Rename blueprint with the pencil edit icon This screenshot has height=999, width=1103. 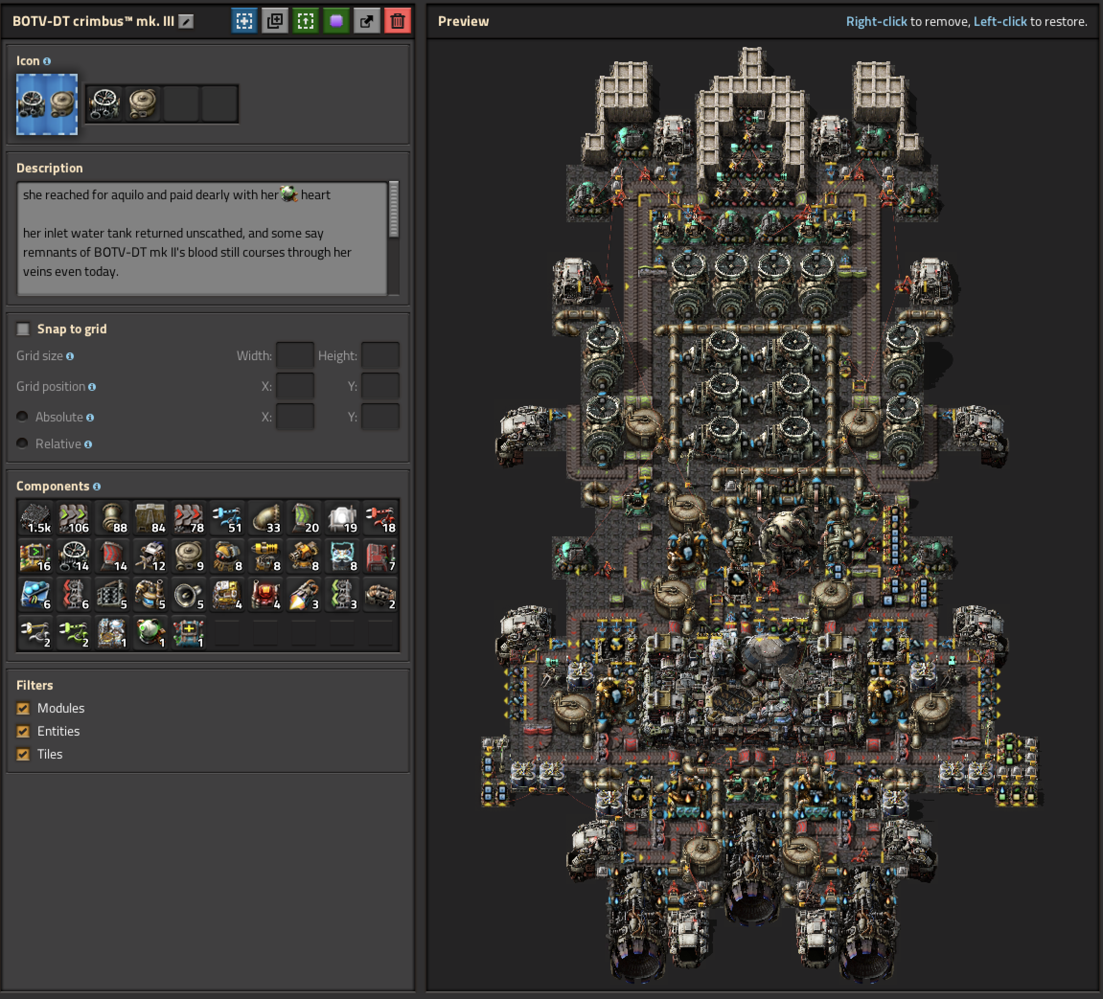pos(186,22)
